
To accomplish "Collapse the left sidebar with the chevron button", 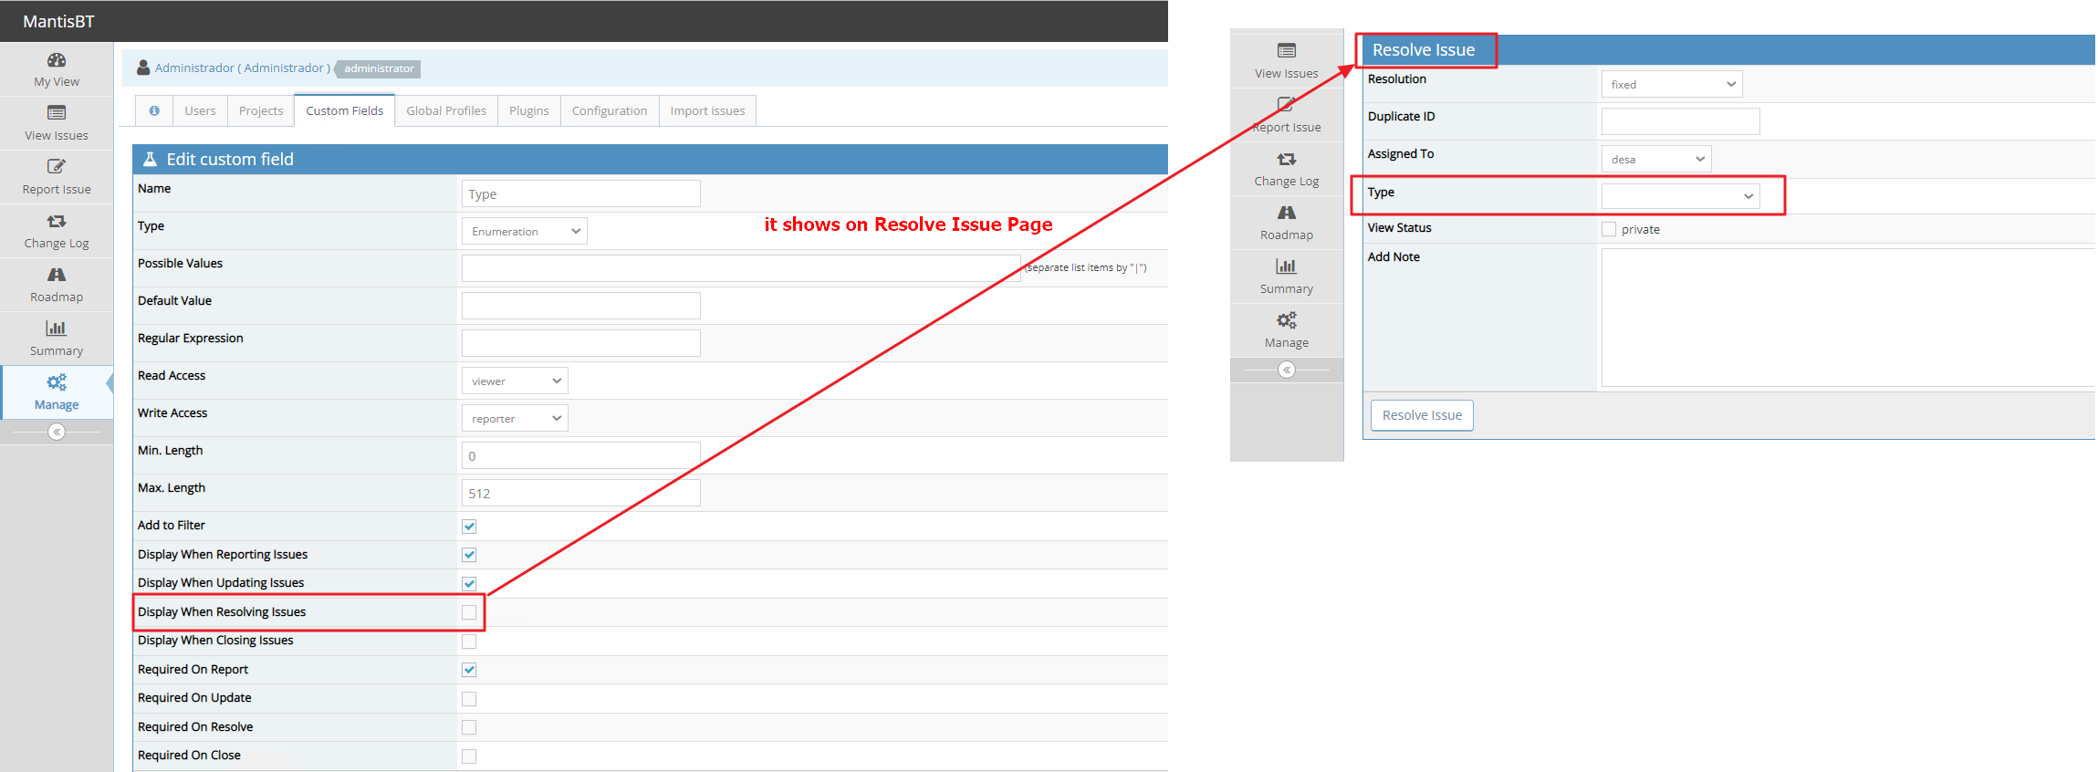I will (x=57, y=433).
